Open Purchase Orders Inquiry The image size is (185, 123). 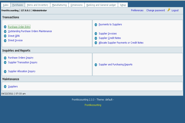pyautogui.click(x=21, y=58)
